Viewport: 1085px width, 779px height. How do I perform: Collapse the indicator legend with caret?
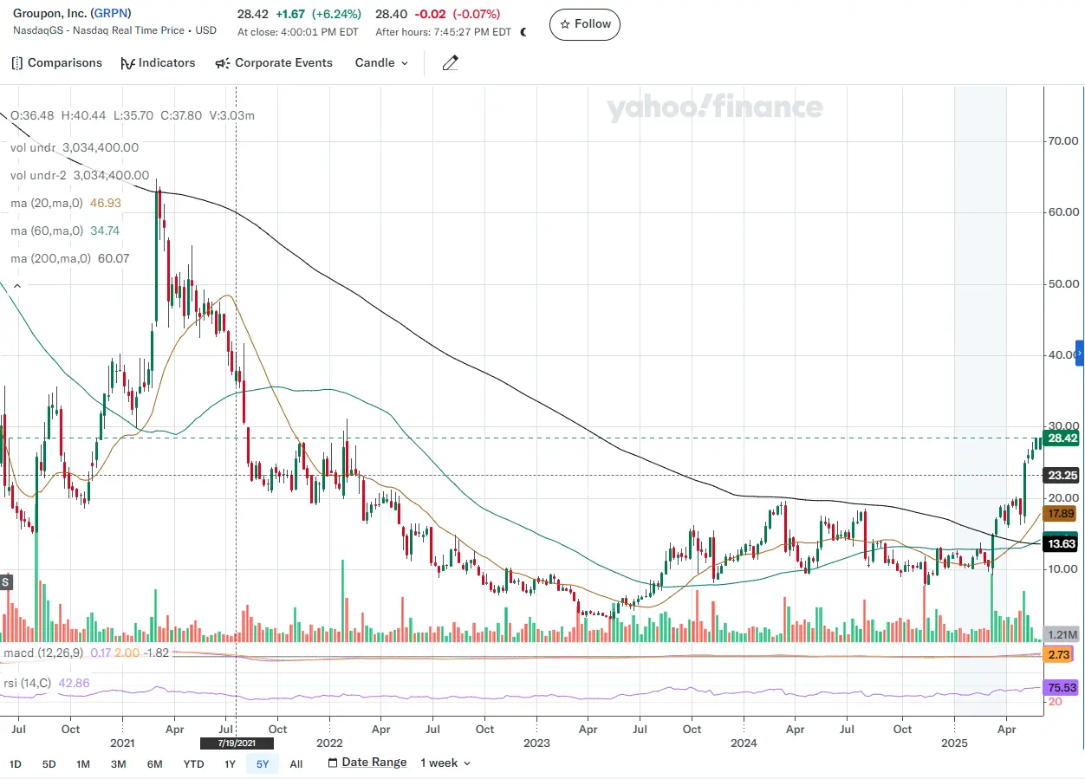[17, 285]
